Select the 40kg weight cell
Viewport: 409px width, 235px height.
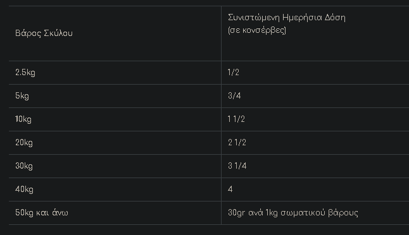point(115,190)
